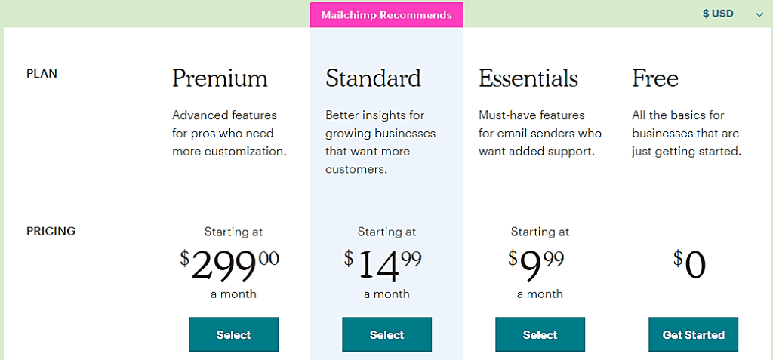
Task: Click Select button under Standard plan
Action: click(387, 334)
